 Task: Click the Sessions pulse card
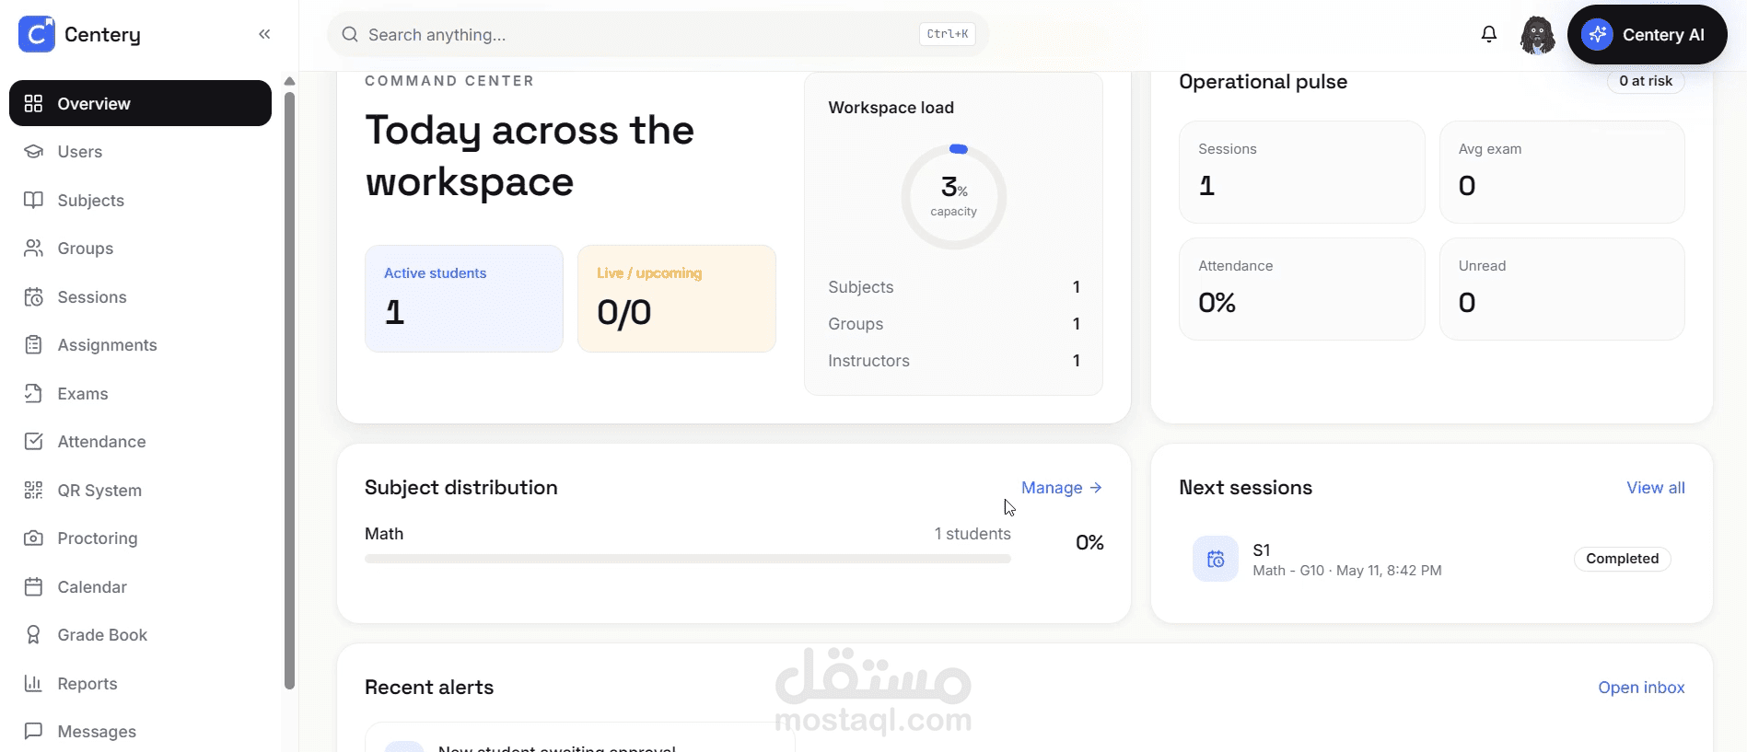1301,172
